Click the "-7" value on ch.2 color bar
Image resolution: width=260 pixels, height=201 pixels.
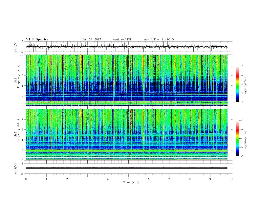click(242, 156)
